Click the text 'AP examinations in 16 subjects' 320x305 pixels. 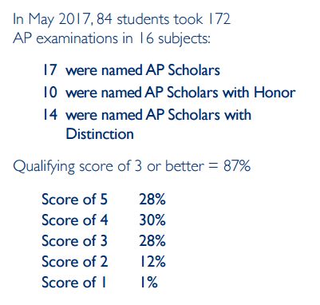(x=112, y=39)
